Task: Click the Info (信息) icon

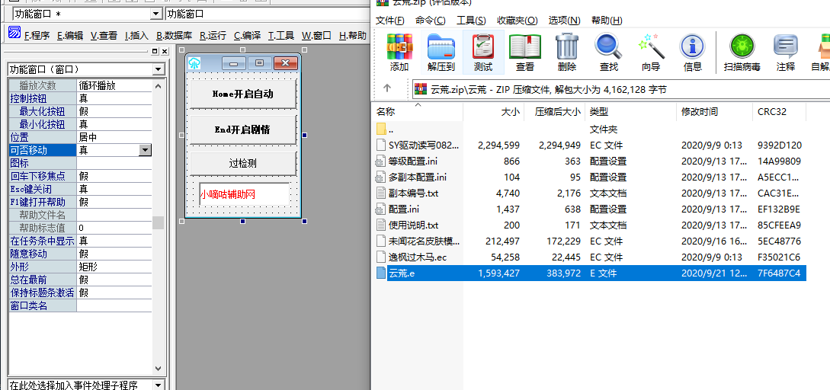Action: click(x=693, y=52)
